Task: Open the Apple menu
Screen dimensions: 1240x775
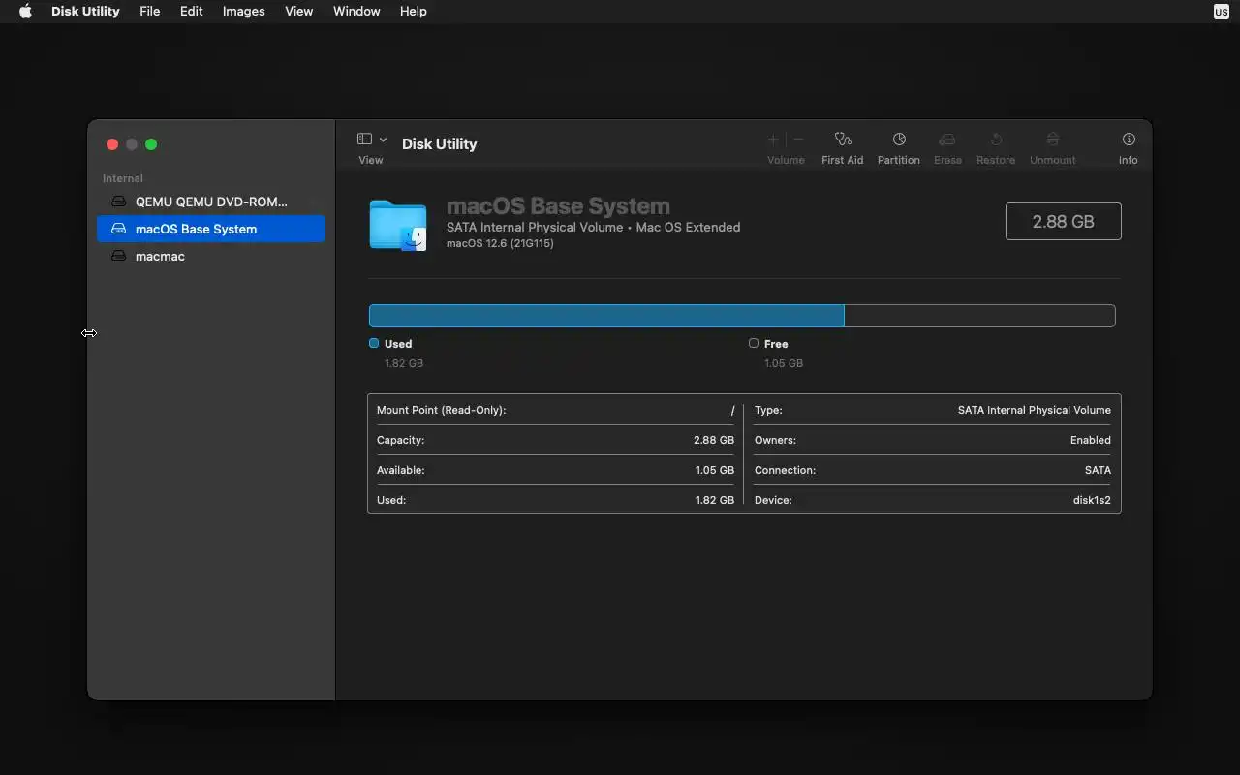Action: pos(25,12)
